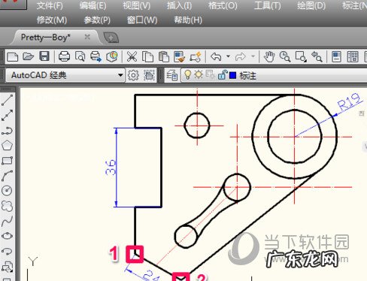Click the Copy icon in toolbar

(x=147, y=56)
